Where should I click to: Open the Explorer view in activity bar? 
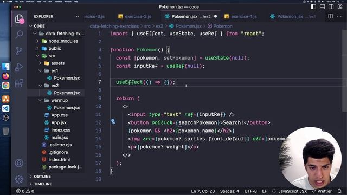pyautogui.click(x=19, y=19)
